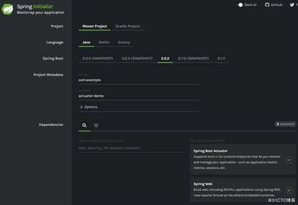Click the Dependencies section label
Viewport: 298px width, 205px height.
coord(51,125)
